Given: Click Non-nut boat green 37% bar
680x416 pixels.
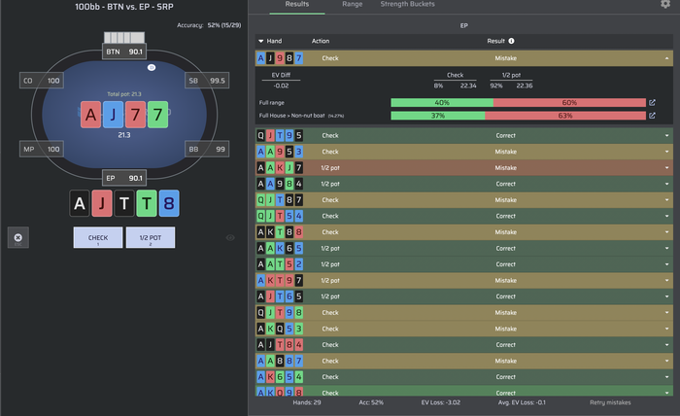Looking at the screenshot, I should (x=438, y=116).
